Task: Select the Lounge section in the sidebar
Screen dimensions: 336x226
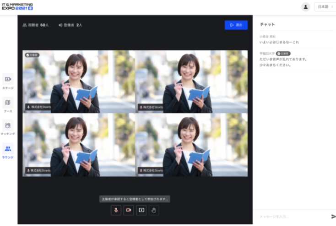Action: coord(8,151)
